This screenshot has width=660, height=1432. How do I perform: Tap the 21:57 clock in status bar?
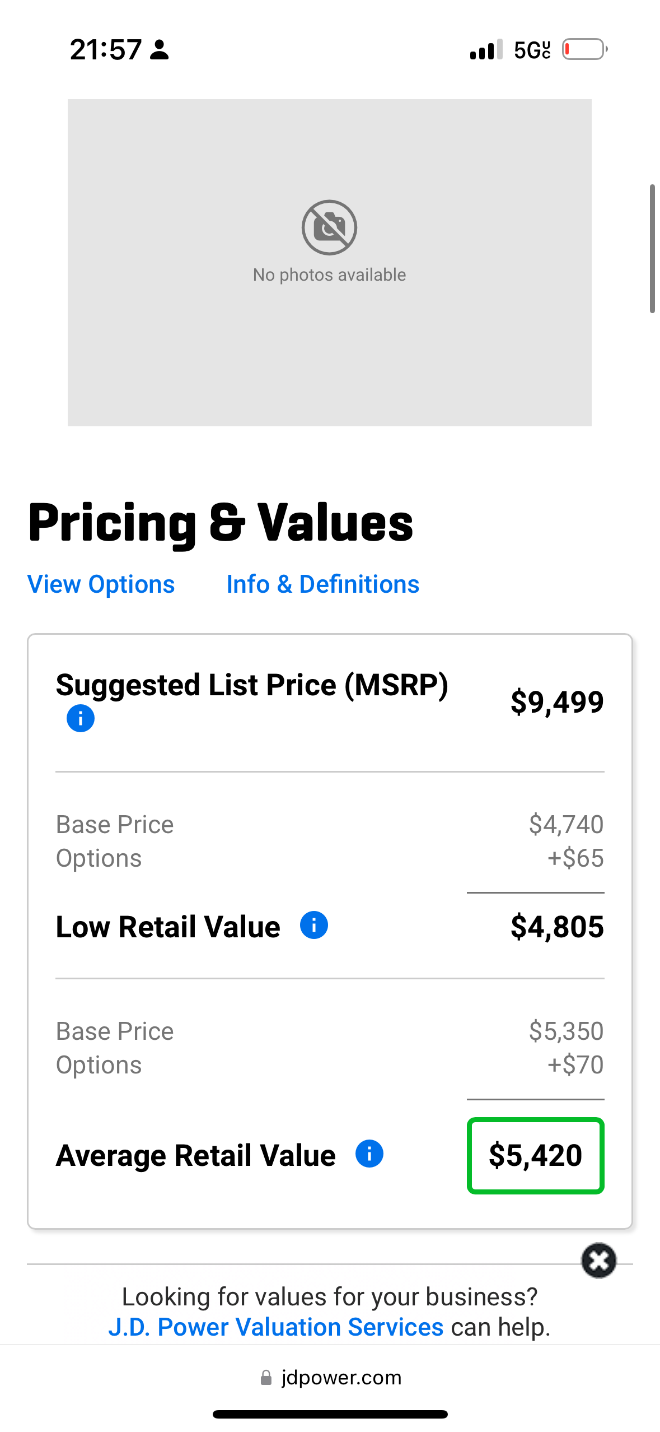click(105, 50)
